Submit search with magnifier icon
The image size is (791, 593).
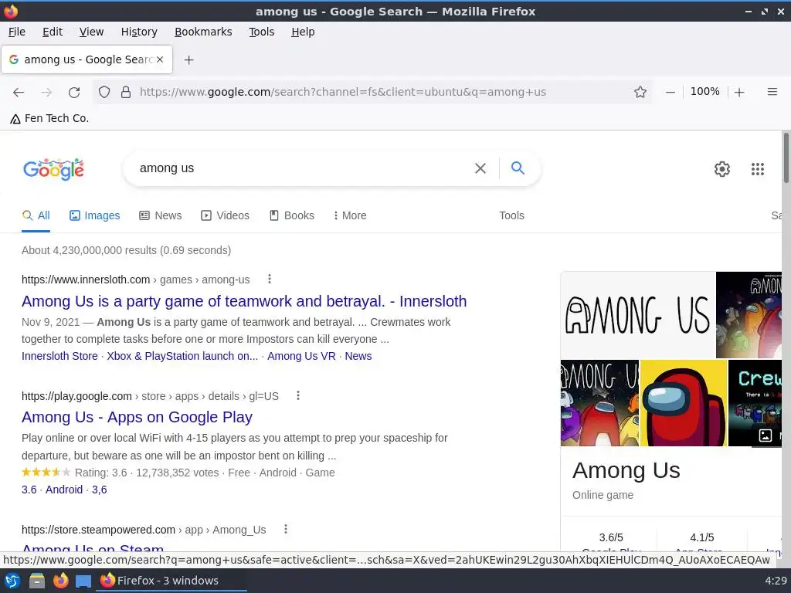click(x=518, y=168)
